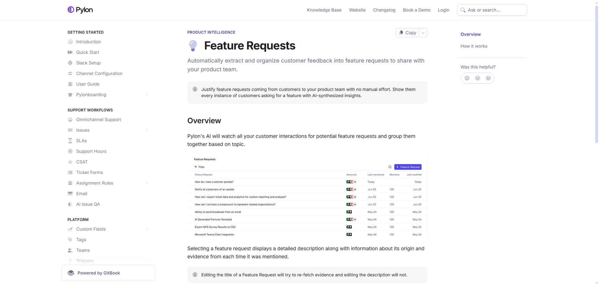Viewport: 599px width, 286px height.
Task: Jump to the How it works section
Action: point(474,46)
